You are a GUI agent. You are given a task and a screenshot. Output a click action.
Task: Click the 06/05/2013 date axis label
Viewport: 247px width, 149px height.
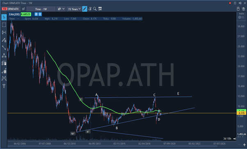pyautogui.click(x=94, y=144)
